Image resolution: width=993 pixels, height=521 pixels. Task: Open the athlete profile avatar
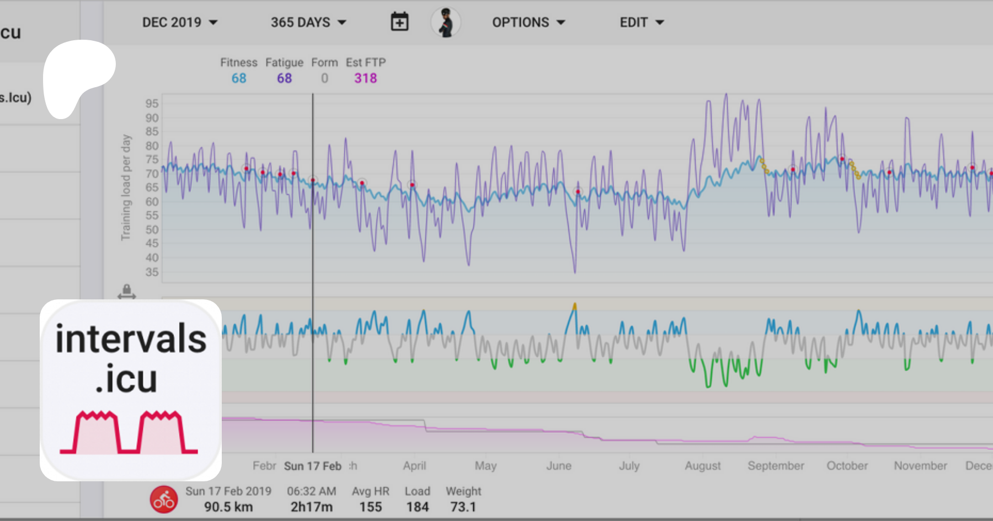(446, 23)
